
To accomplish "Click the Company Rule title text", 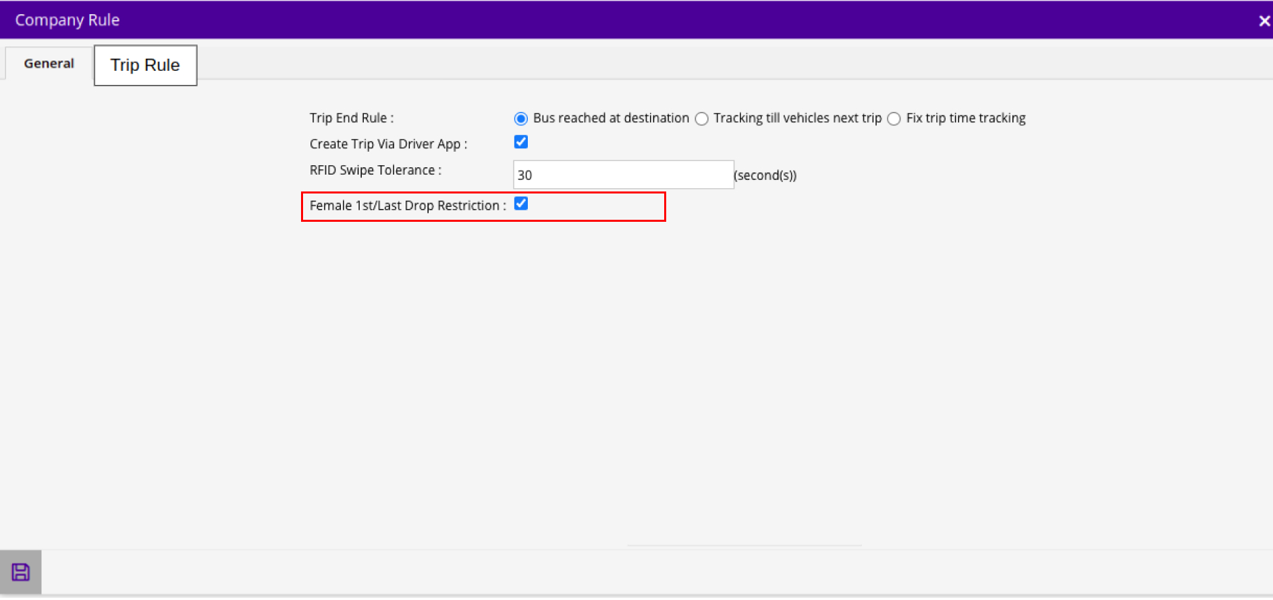I will (x=67, y=20).
